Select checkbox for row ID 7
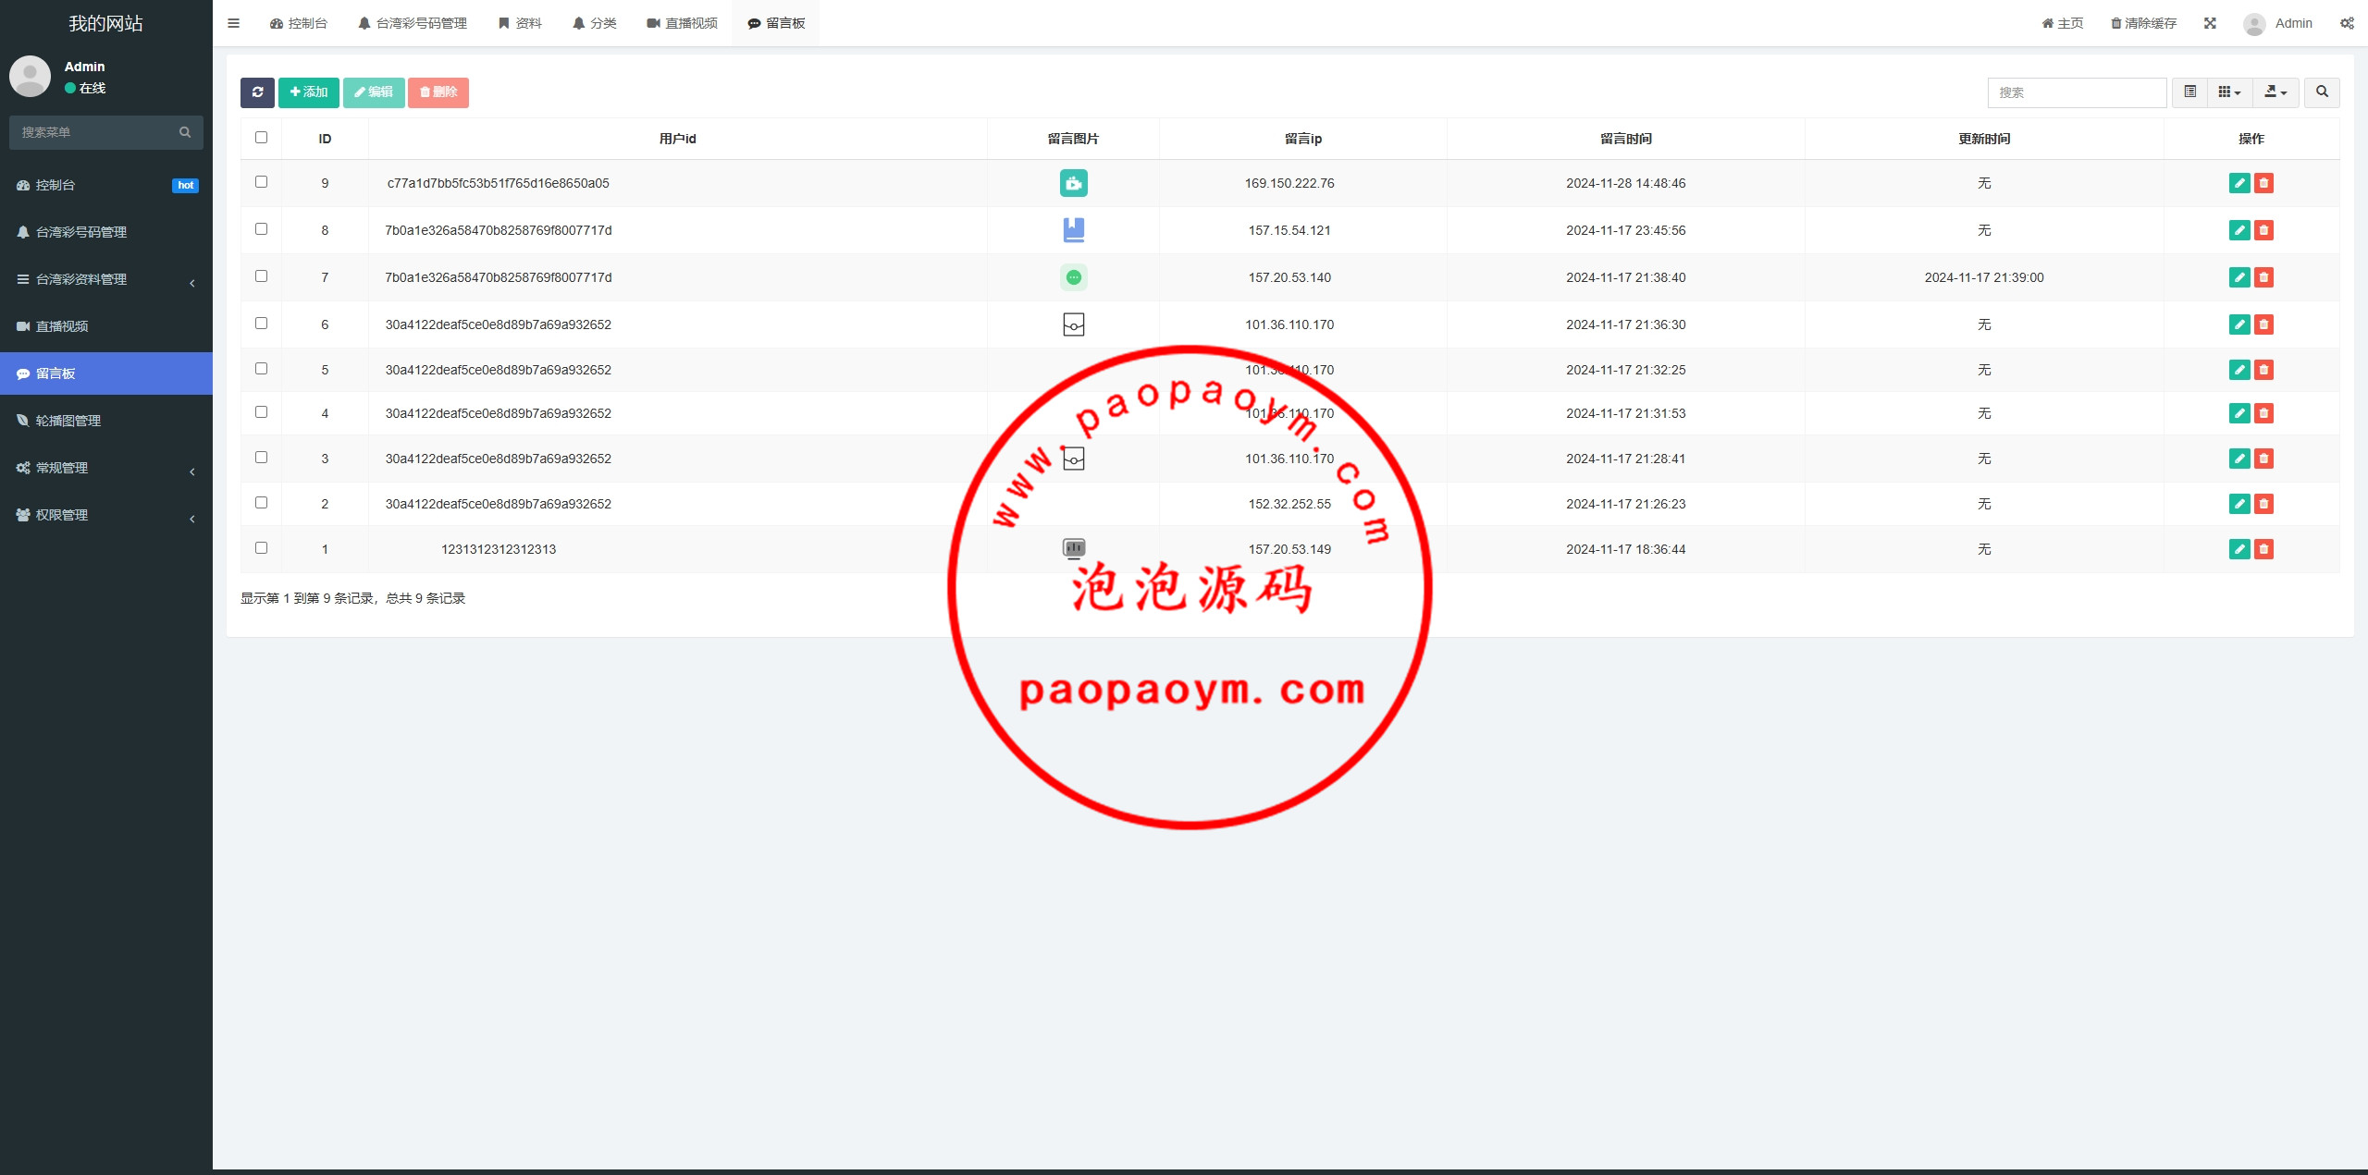The height and width of the screenshot is (1175, 2368). point(261,276)
